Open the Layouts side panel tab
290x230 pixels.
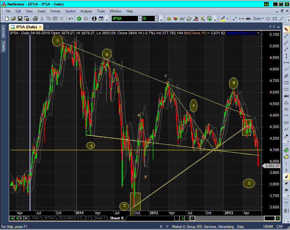pos(3,32)
